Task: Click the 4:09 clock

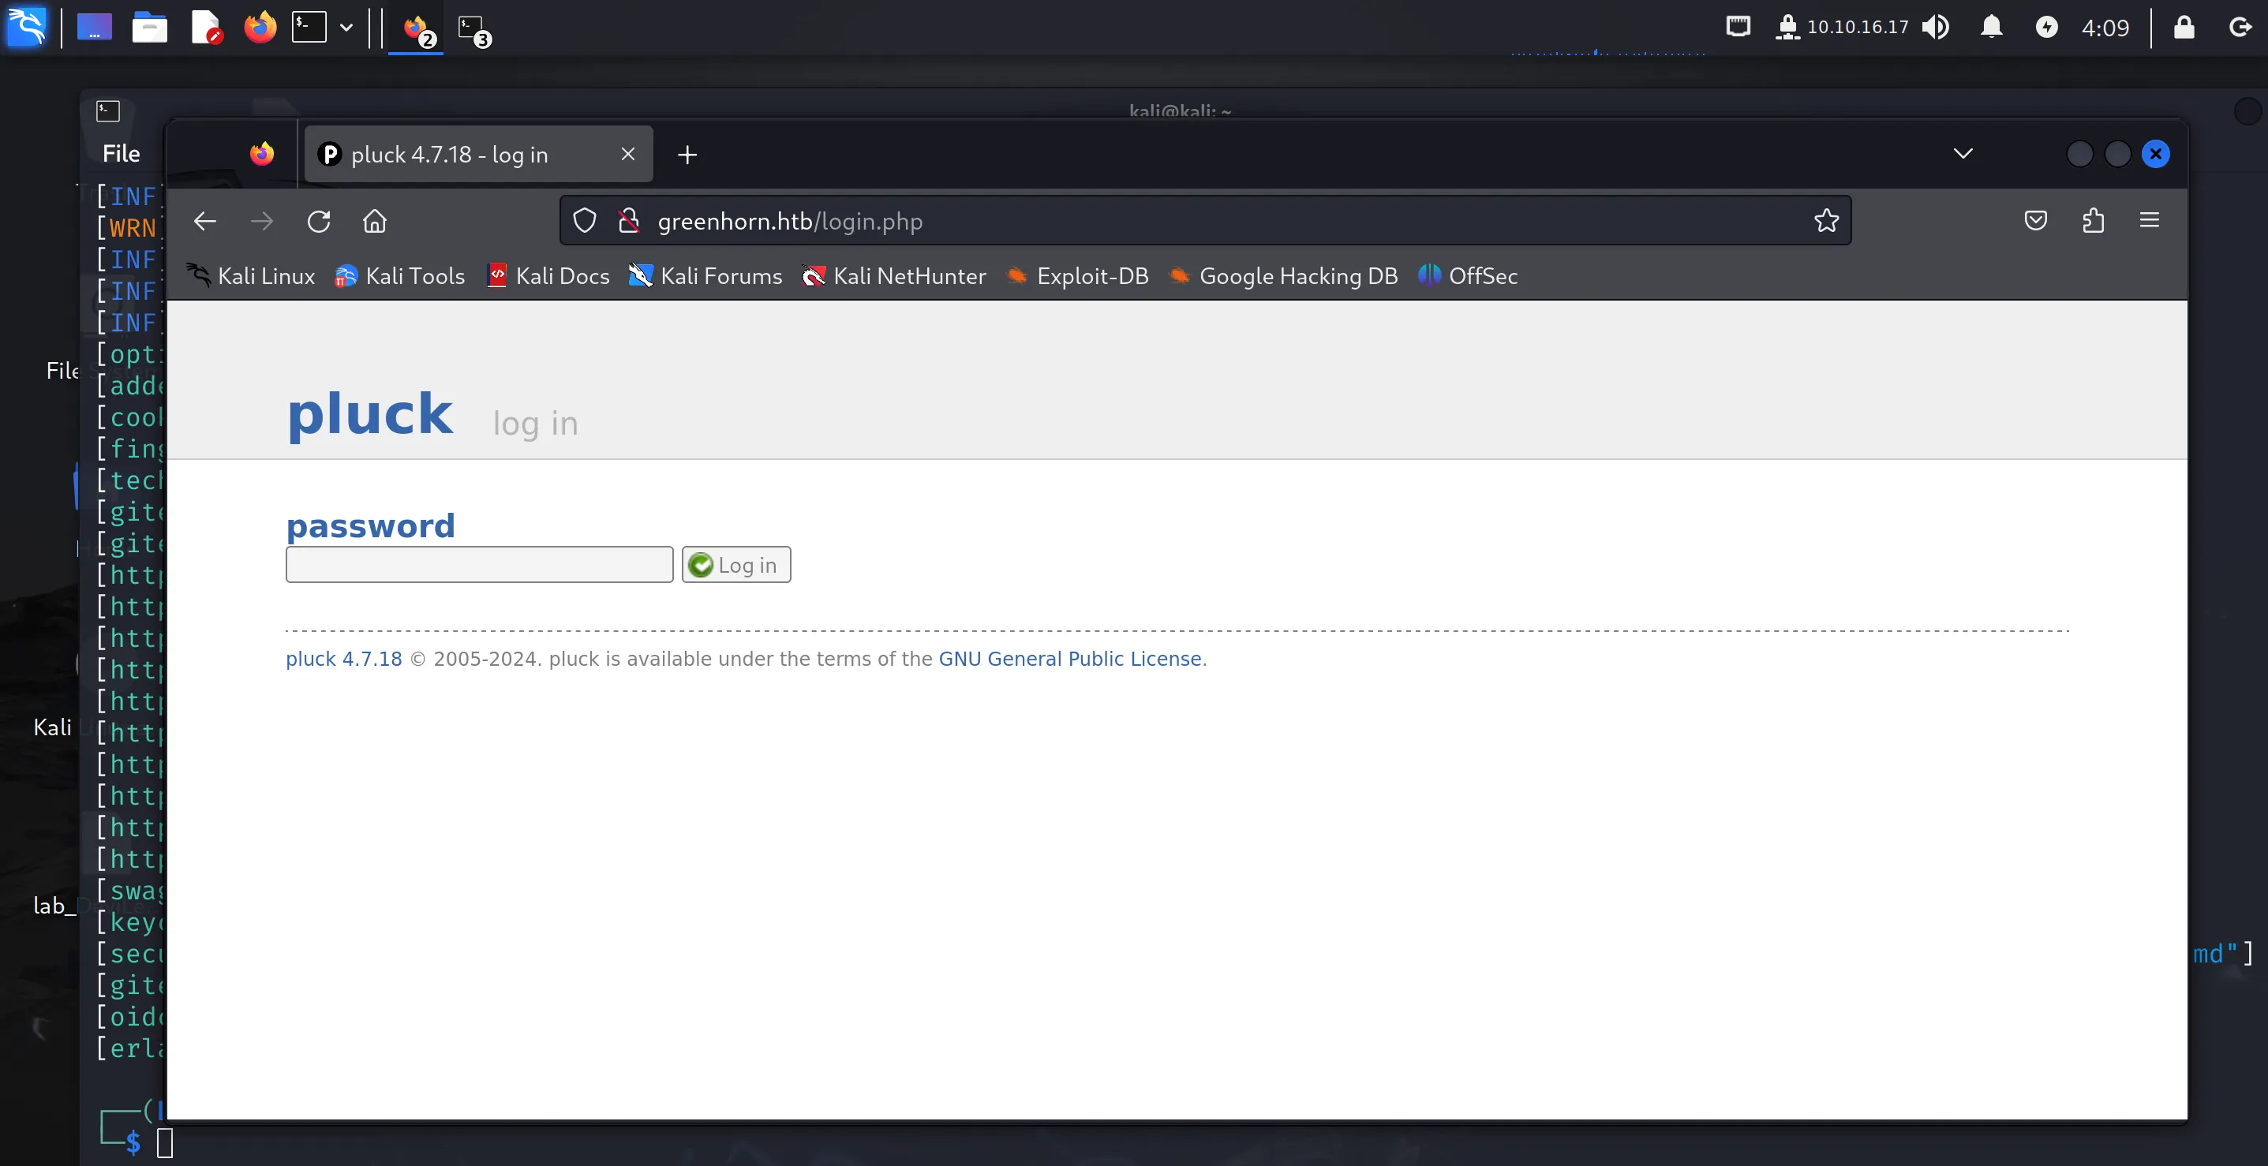Action: point(2105,28)
